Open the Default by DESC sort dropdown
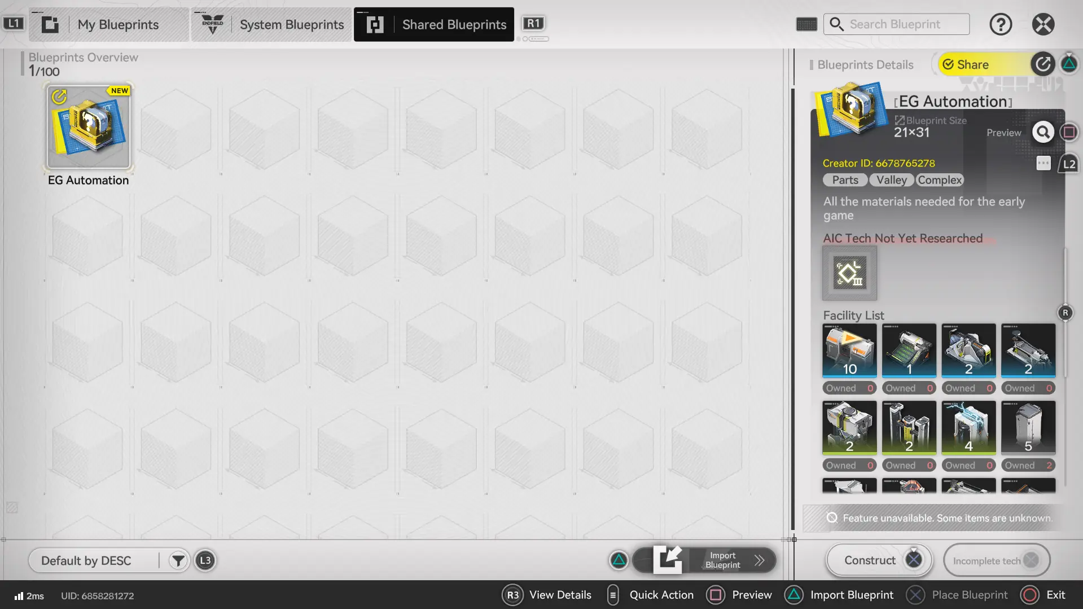 [x=93, y=560]
